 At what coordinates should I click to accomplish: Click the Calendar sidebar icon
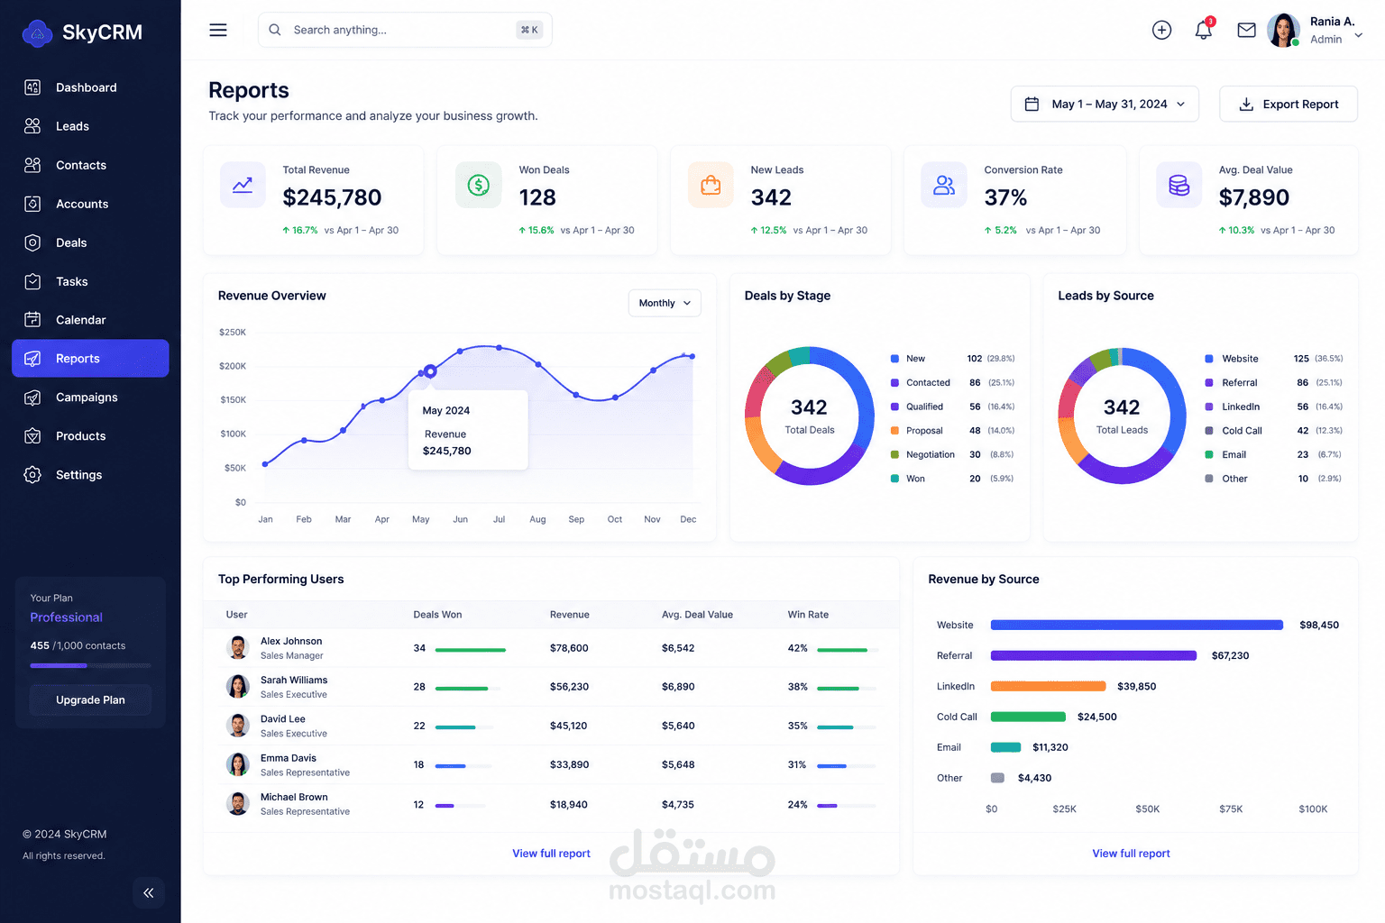[32, 319]
